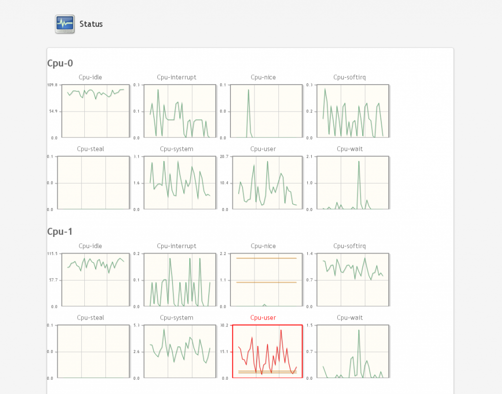Click the Cpu-0 section heading
The height and width of the screenshot is (394, 502).
pyautogui.click(x=60, y=63)
